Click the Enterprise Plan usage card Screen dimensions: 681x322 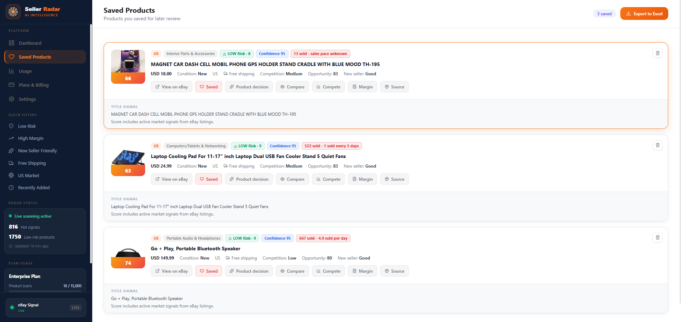click(x=45, y=280)
